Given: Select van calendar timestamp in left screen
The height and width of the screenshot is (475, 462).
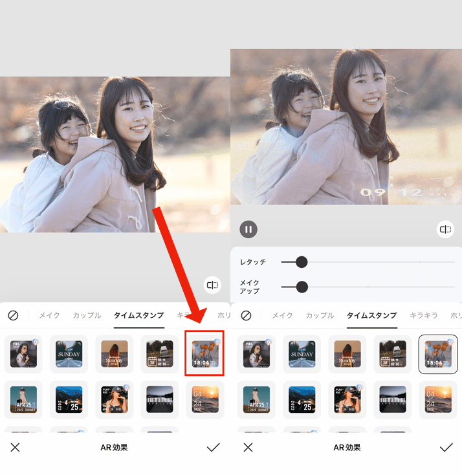Looking at the screenshot, I should pos(160,354).
